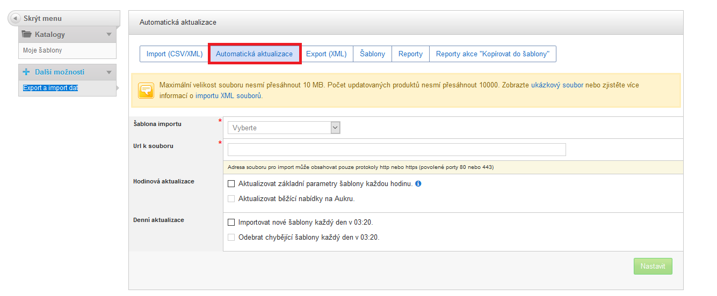Image resolution: width=717 pixels, height=296 pixels.
Task: Select Moje šablony in the sidebar
Action: click(42, 50)
